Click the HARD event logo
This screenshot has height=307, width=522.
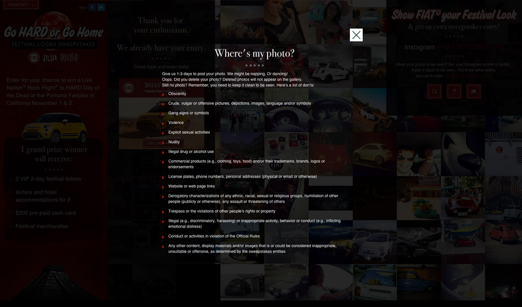[x=50, y=58]
